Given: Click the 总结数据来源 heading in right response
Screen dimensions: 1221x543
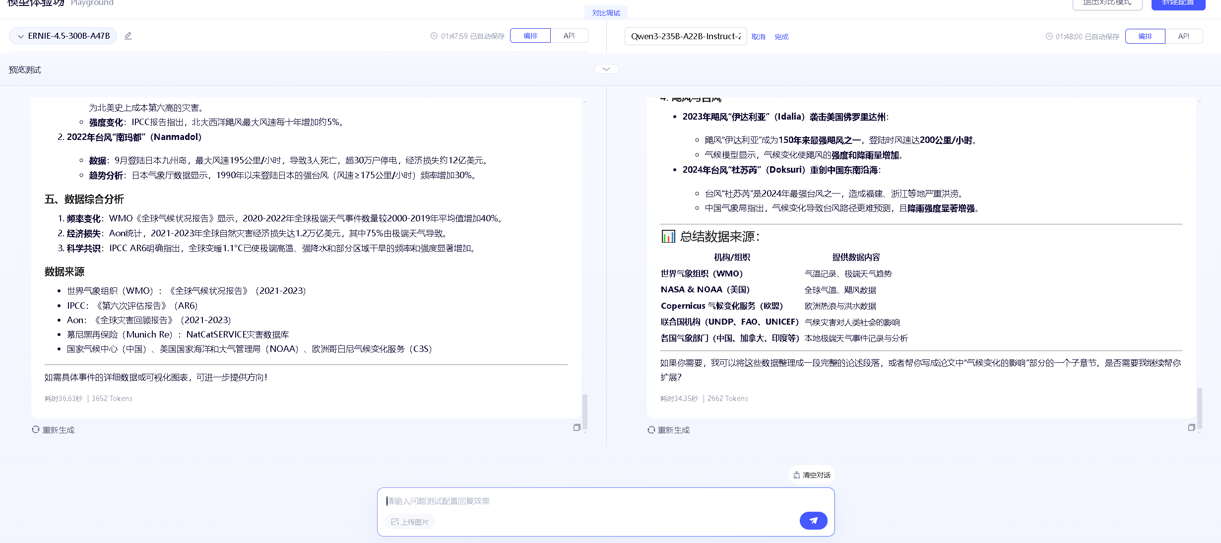Looking at the screenshot, I should pyautogui.click(x=719, y=236).
